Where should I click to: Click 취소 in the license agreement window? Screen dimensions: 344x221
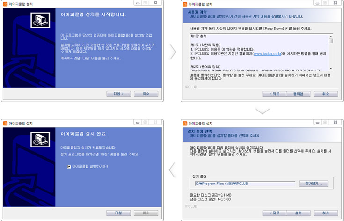point(326,94)
